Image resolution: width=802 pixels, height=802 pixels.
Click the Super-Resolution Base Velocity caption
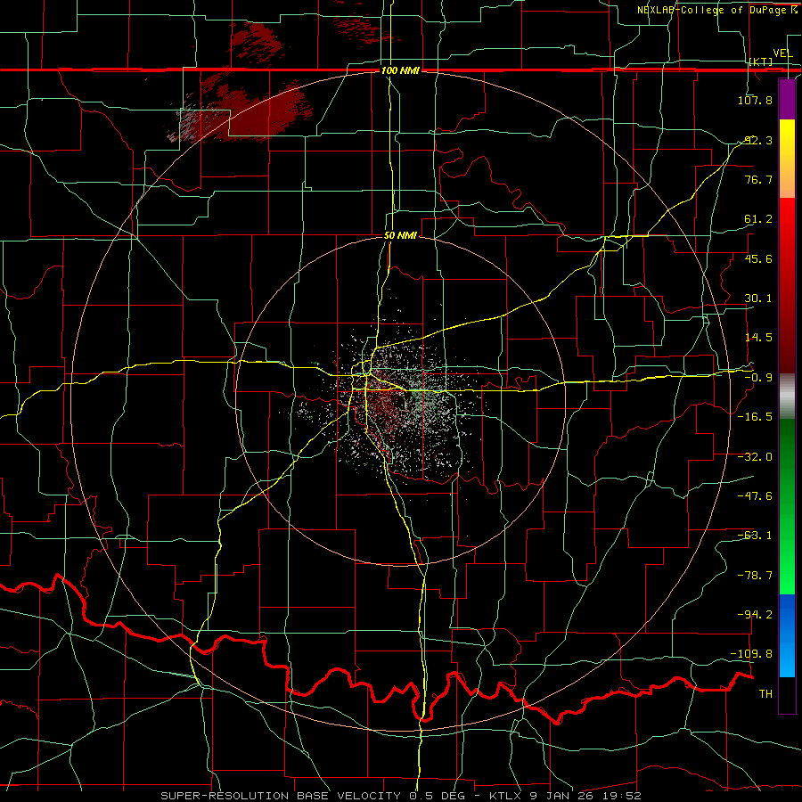point(400,796)
